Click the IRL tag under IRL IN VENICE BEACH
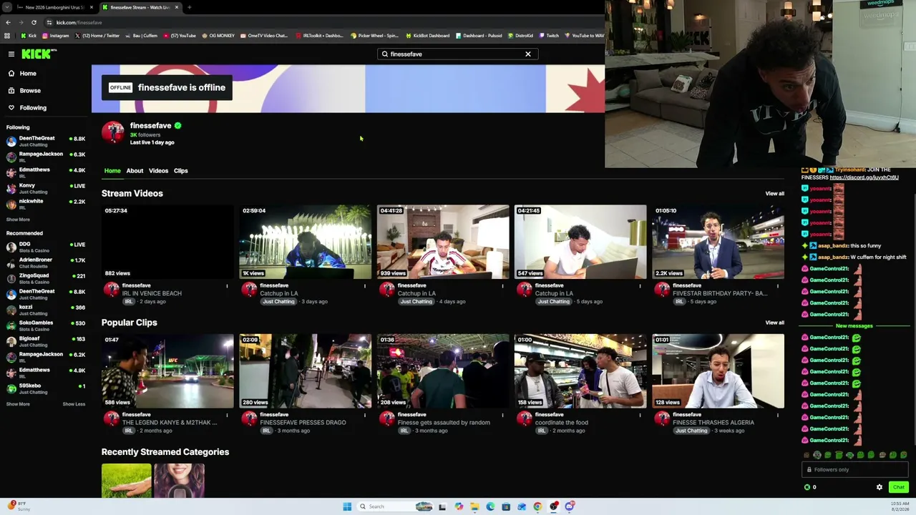This screenshot has width=916, height=515. coord(129,302)
